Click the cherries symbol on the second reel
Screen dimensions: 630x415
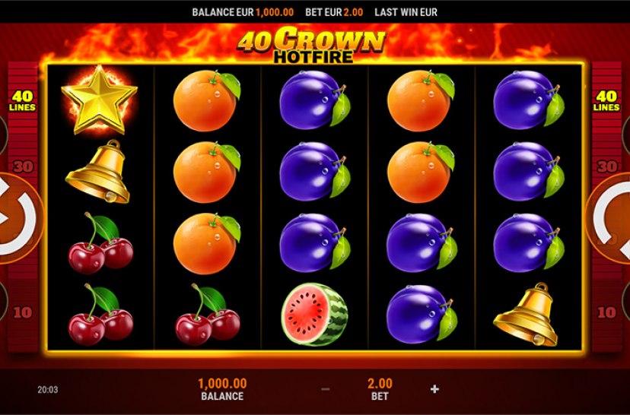(208, 314)
